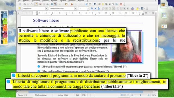Screen dimensions: 174x98
Task: Click the Hyperlink toolbar icon
Action: point(87,4)
